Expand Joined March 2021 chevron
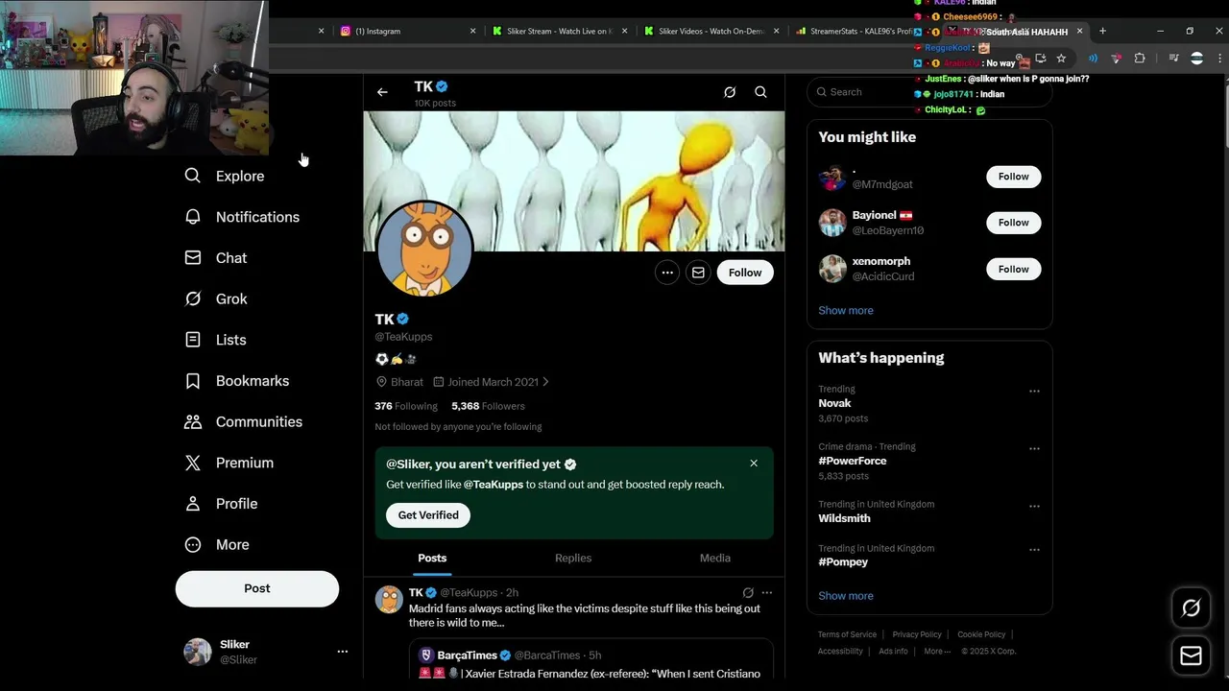Screen dimensions: 1229x691 (545, 382)
